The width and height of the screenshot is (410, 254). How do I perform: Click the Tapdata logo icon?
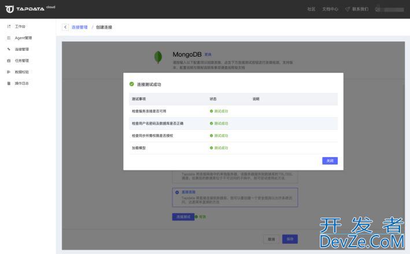pyautogui.click(x=9, y=9)
